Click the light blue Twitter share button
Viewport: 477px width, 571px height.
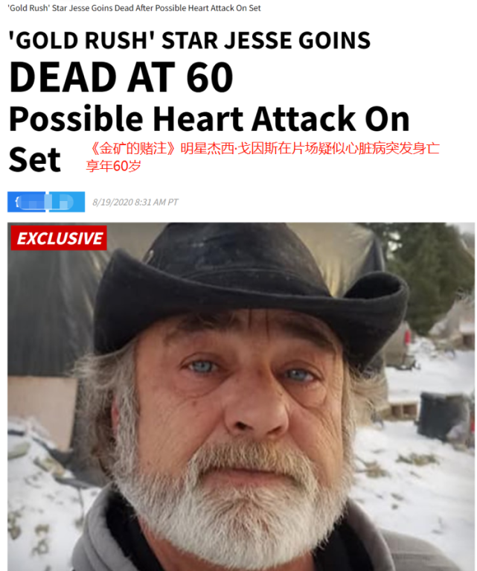coord(67,202)
